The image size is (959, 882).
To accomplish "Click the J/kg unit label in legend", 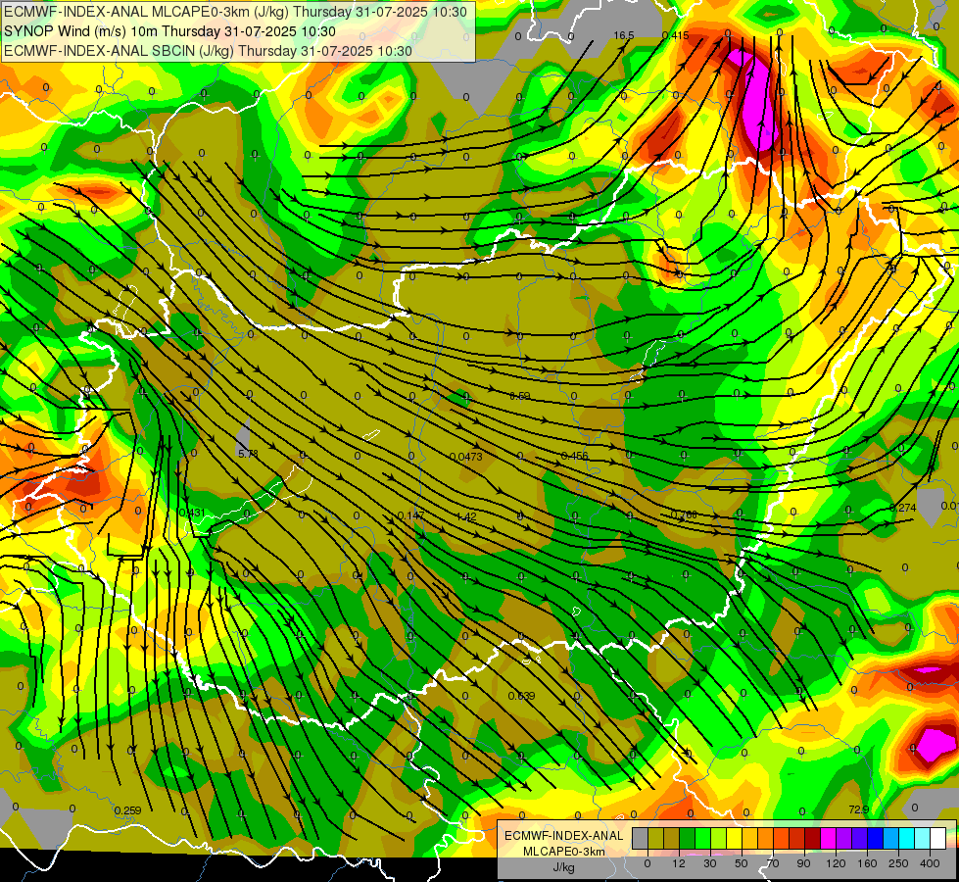I will click(x=564, y=866).
